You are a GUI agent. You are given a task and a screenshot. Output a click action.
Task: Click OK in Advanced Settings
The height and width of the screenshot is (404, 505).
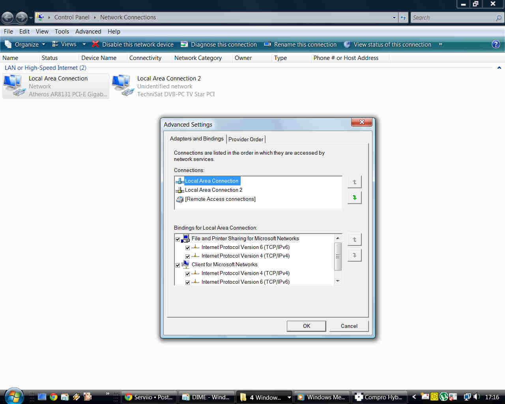tap(306, 326)
